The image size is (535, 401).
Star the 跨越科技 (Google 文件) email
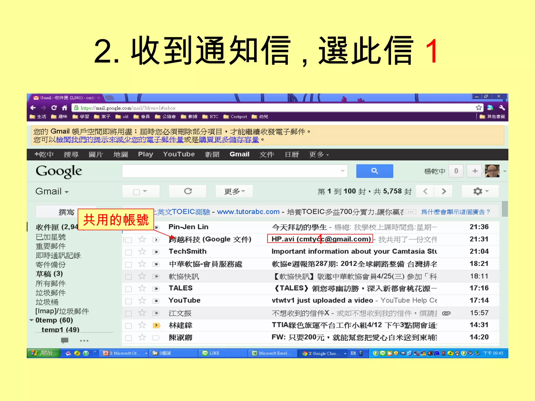[142, 239]
